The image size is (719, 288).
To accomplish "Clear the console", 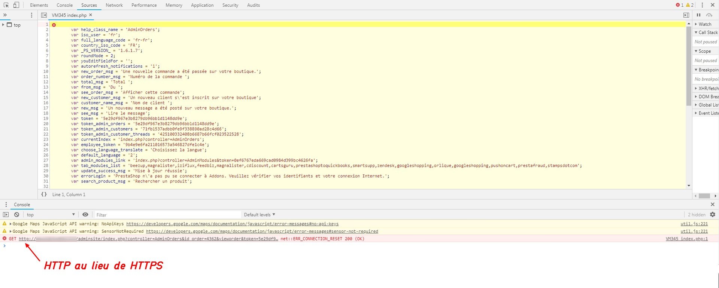I will point(16,214).
